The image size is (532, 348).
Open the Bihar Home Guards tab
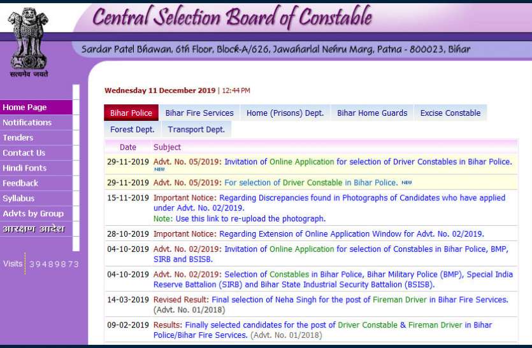click(372, 113)
